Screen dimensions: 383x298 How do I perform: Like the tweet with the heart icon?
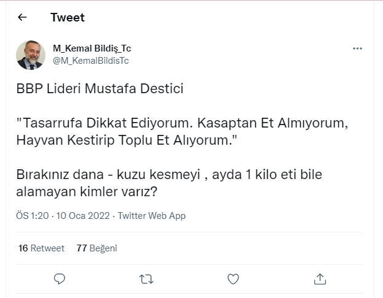(233, 279)
